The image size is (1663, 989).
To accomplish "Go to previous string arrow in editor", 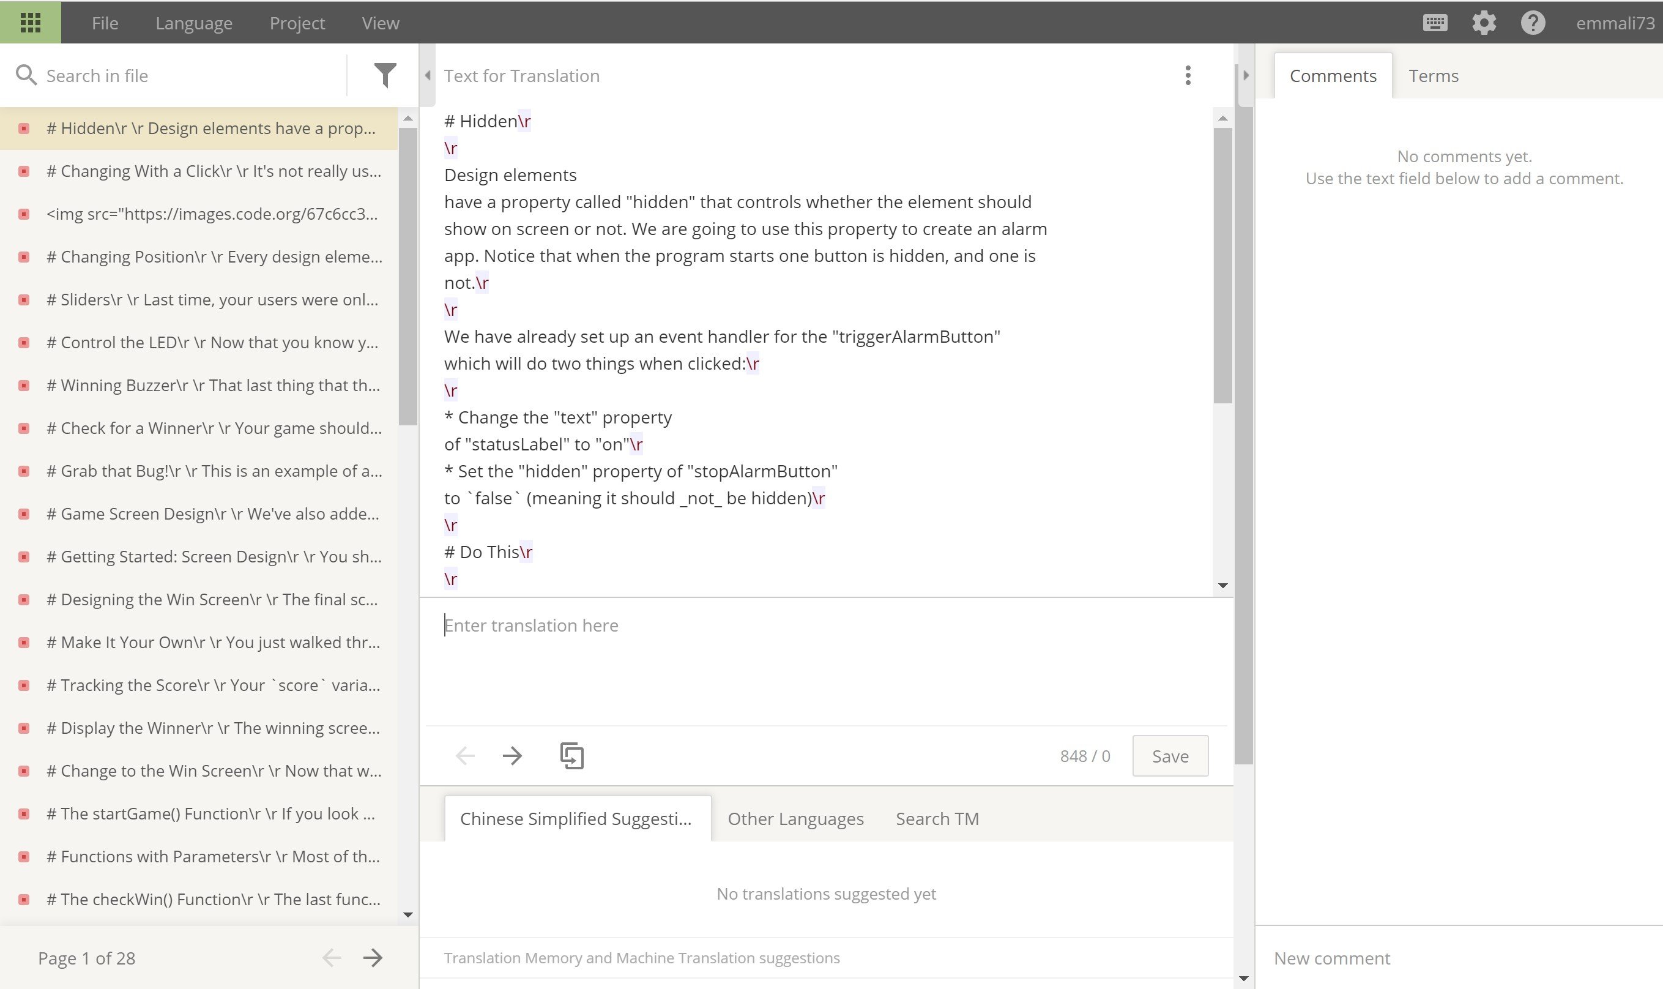I will click(465, 756).
